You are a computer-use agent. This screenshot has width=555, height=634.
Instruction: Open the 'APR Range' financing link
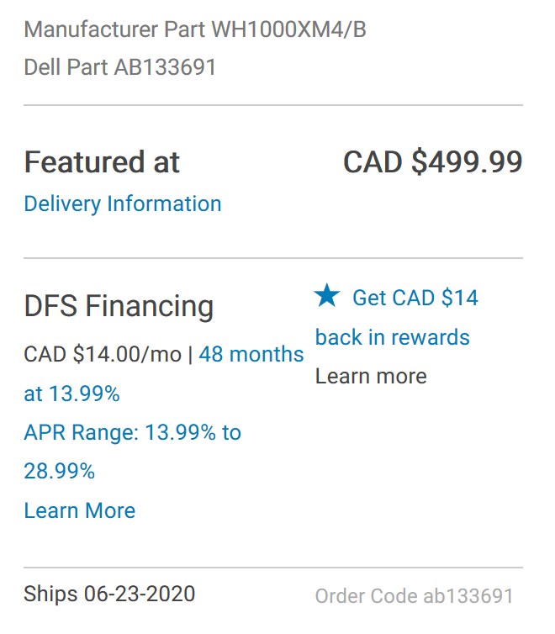tap(132, 432)
